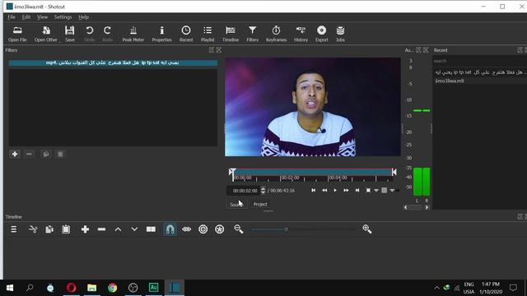The image size is (527, 296).
Task: Click the video preview frame
Action: [x=313, y=107]
